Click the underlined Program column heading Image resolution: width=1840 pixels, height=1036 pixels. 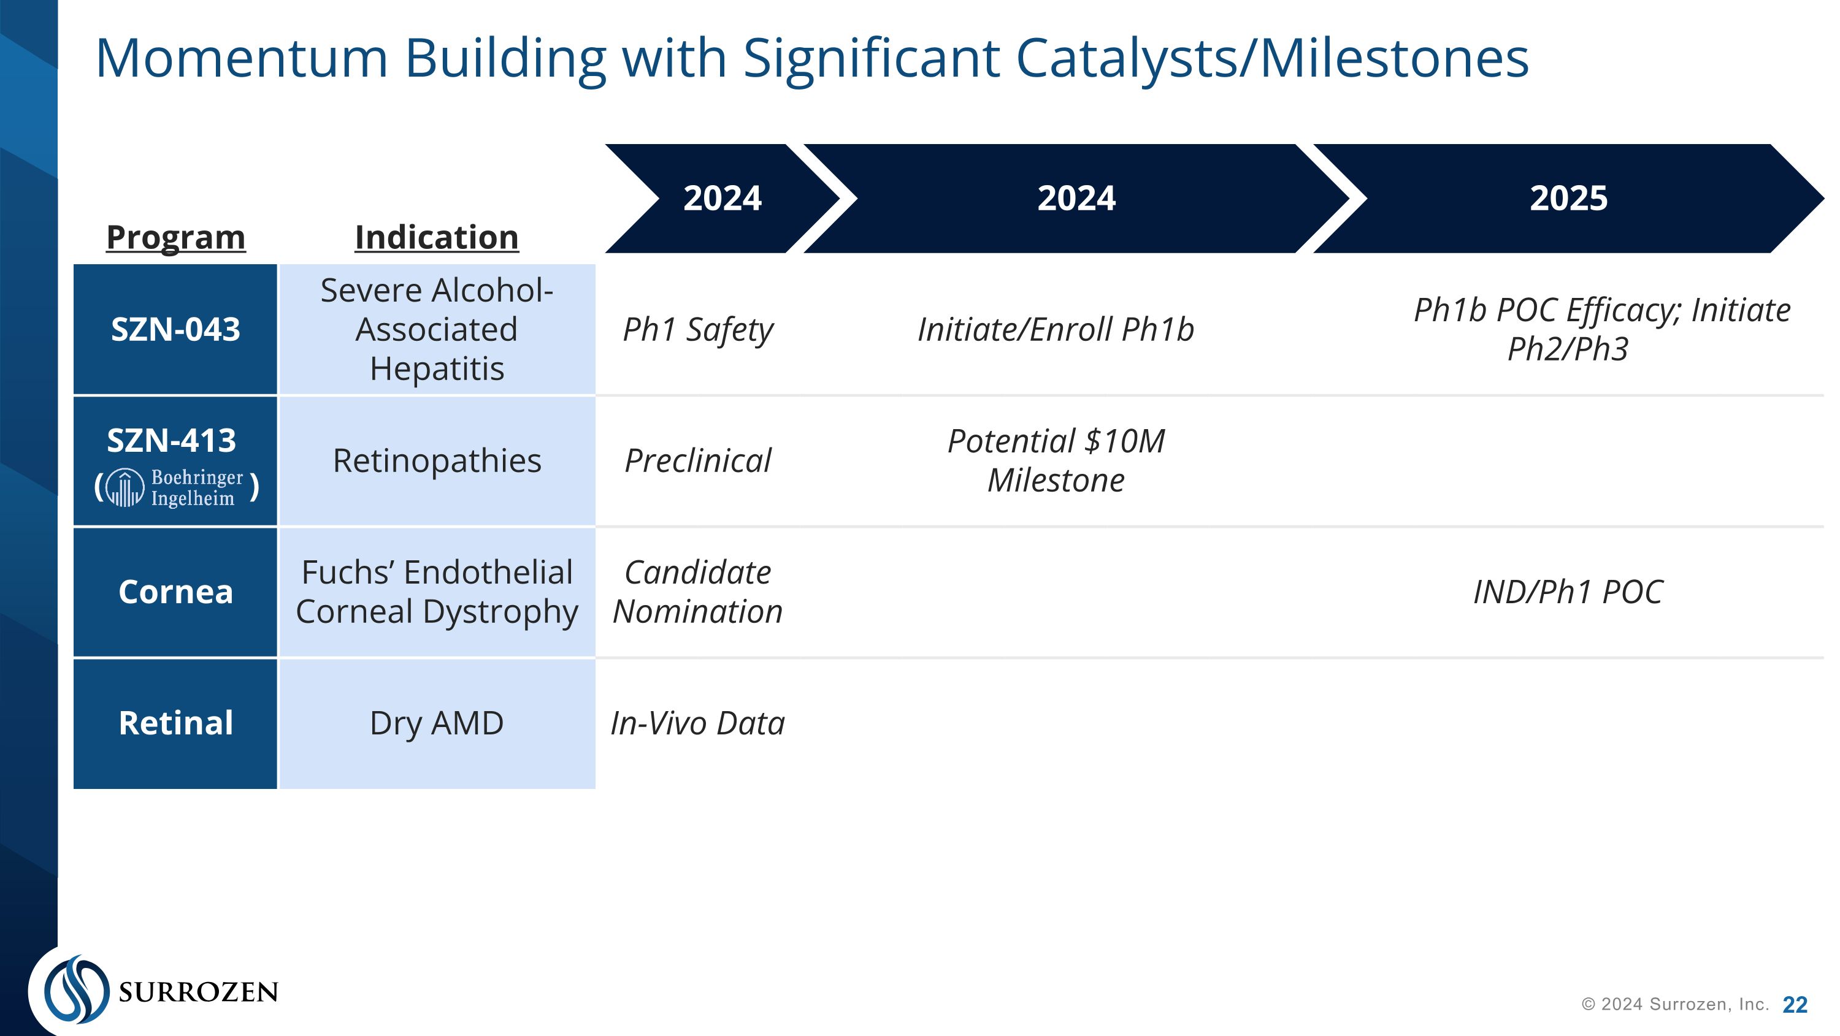[x=175, y=237]
